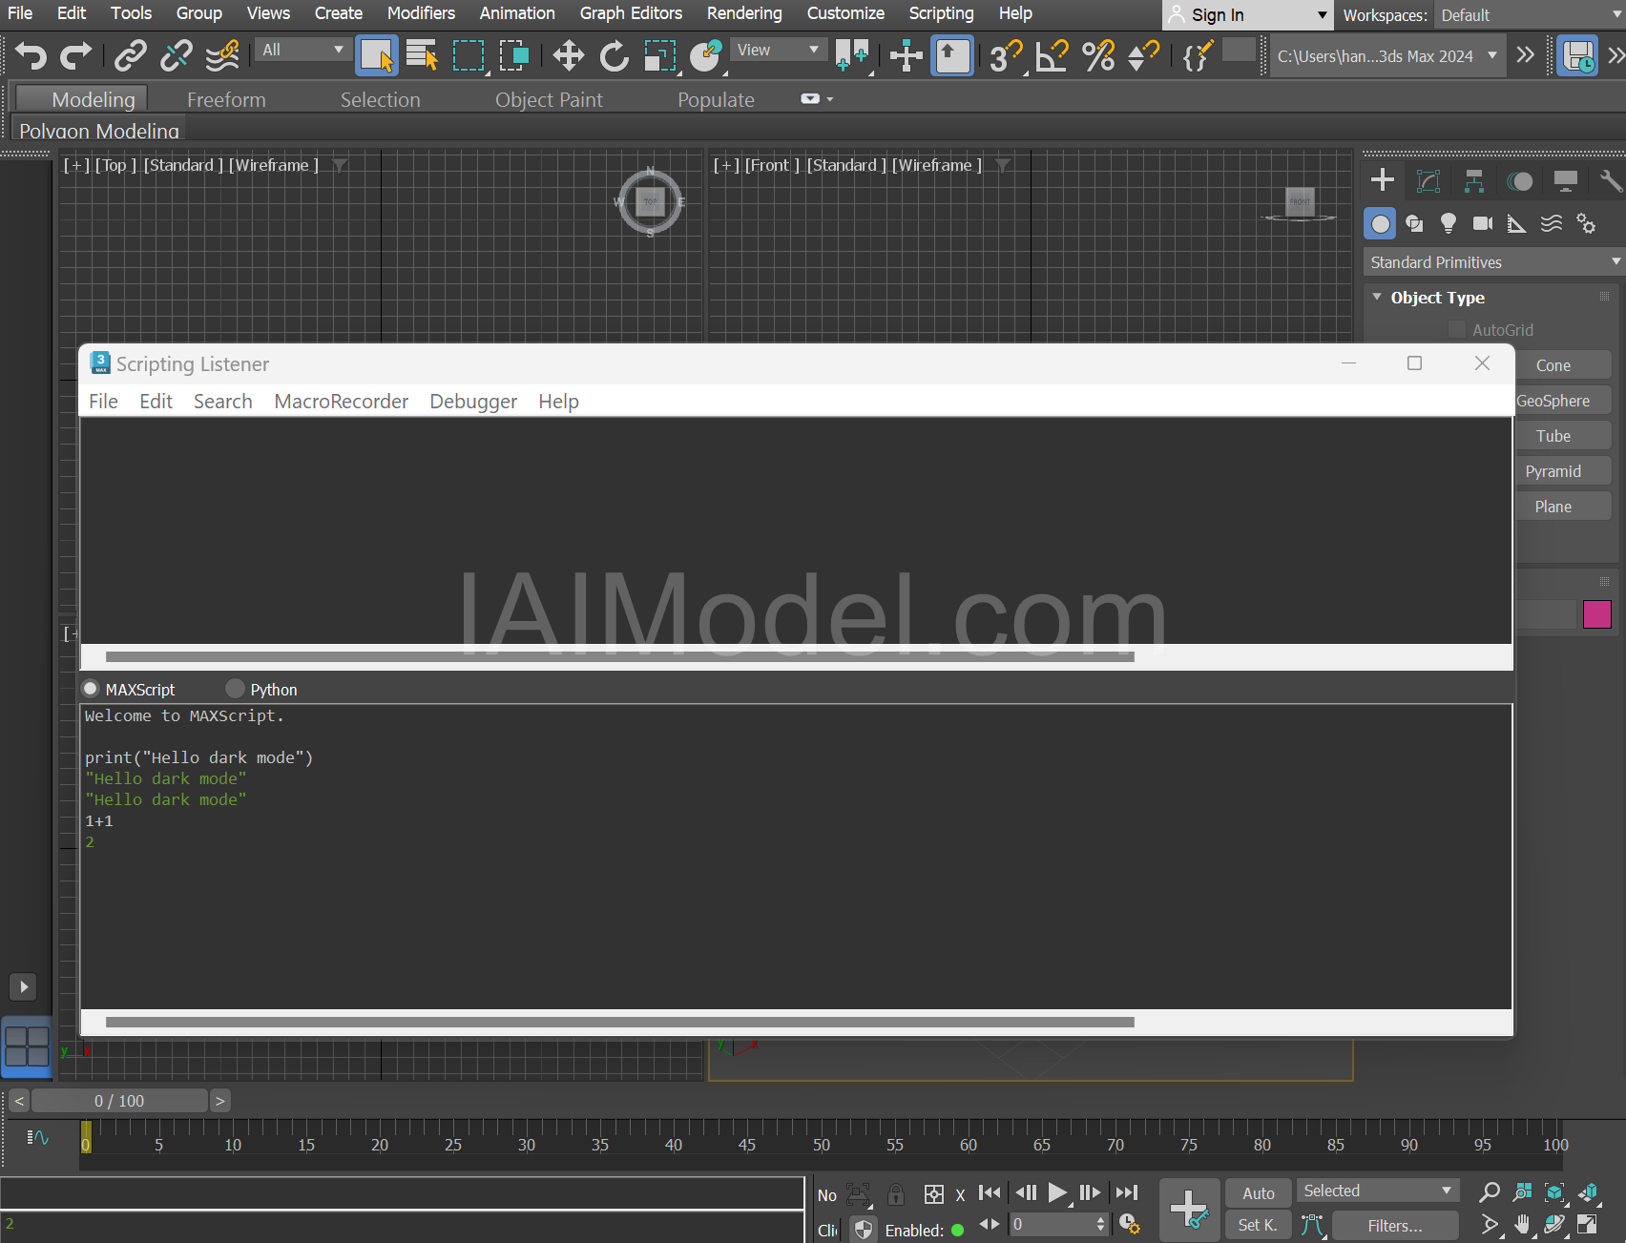This screenshot has width=1626, height=1243.
Task: Click the time slider 0 / 100 handle
Action: 119,1101
